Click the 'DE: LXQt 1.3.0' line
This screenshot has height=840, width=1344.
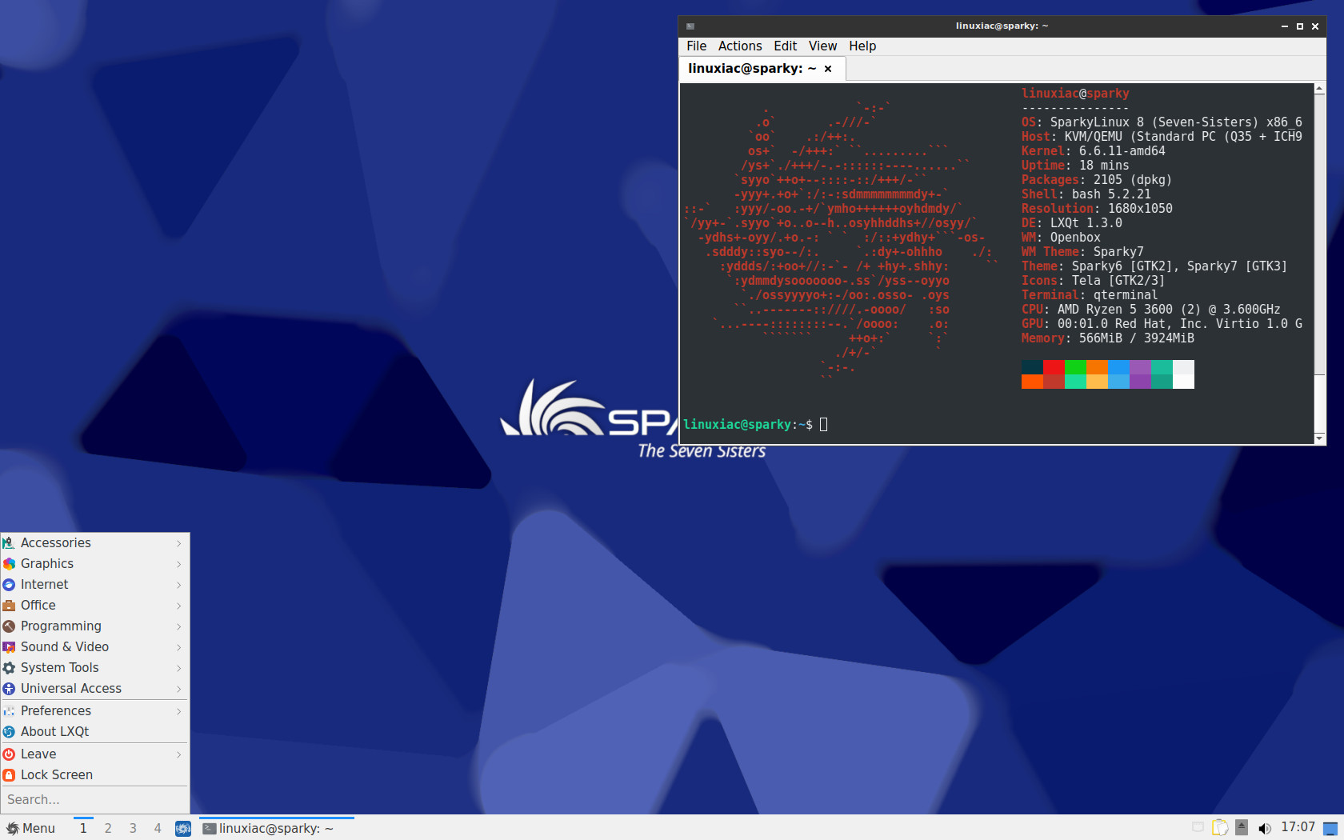tap(1071, 223)
